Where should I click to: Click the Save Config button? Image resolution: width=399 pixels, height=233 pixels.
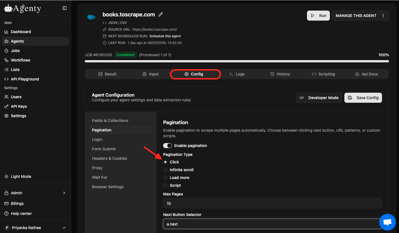[x=363, y=98]
